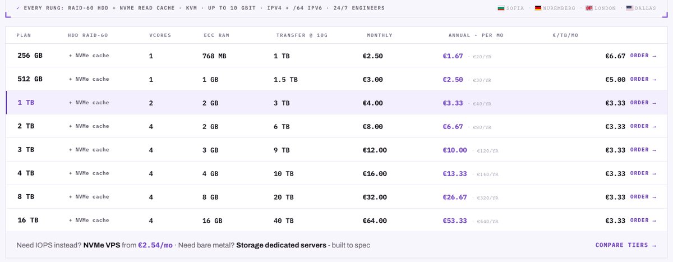673x262 pixels.
Task: Click the 40 TB transfer value
Action: 284,220
